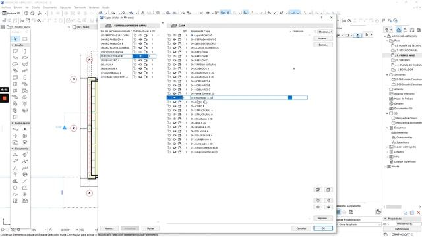Click the Nueva button beside the layer list
The height and width of the screenshot is (237, 422).
point(323,38)
